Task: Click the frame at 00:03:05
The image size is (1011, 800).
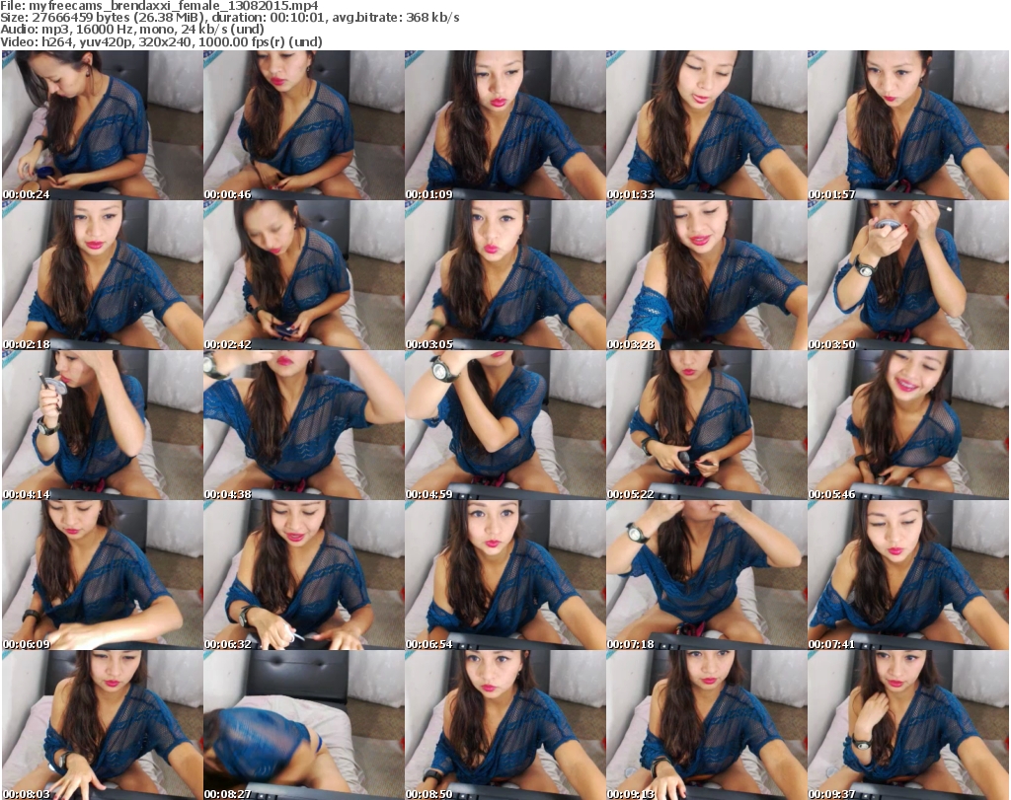Action: click(505, 275)
